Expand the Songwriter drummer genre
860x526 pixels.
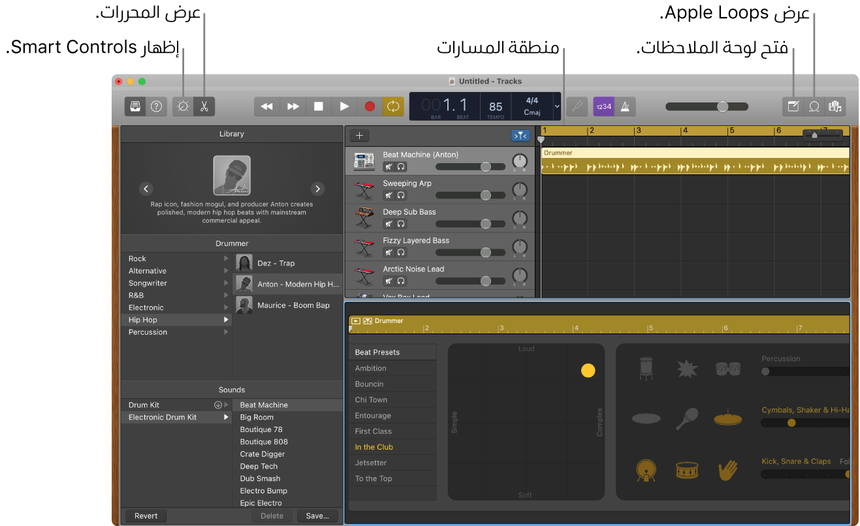point(227,283)
